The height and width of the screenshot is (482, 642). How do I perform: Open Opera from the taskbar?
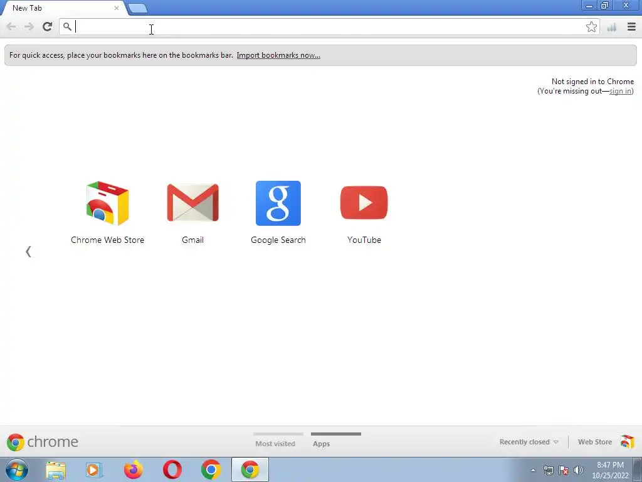coord(172,469)
